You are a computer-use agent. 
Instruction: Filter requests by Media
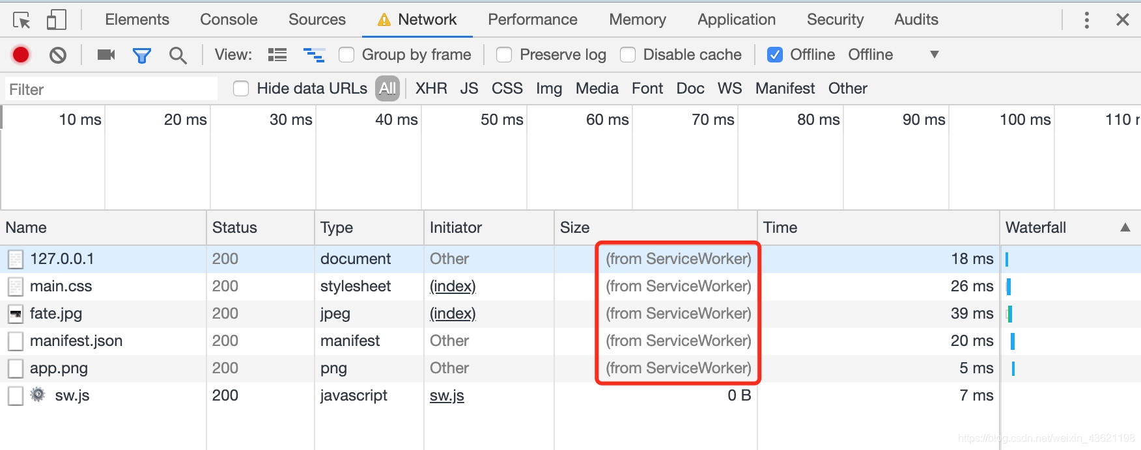tap(597, 88)
